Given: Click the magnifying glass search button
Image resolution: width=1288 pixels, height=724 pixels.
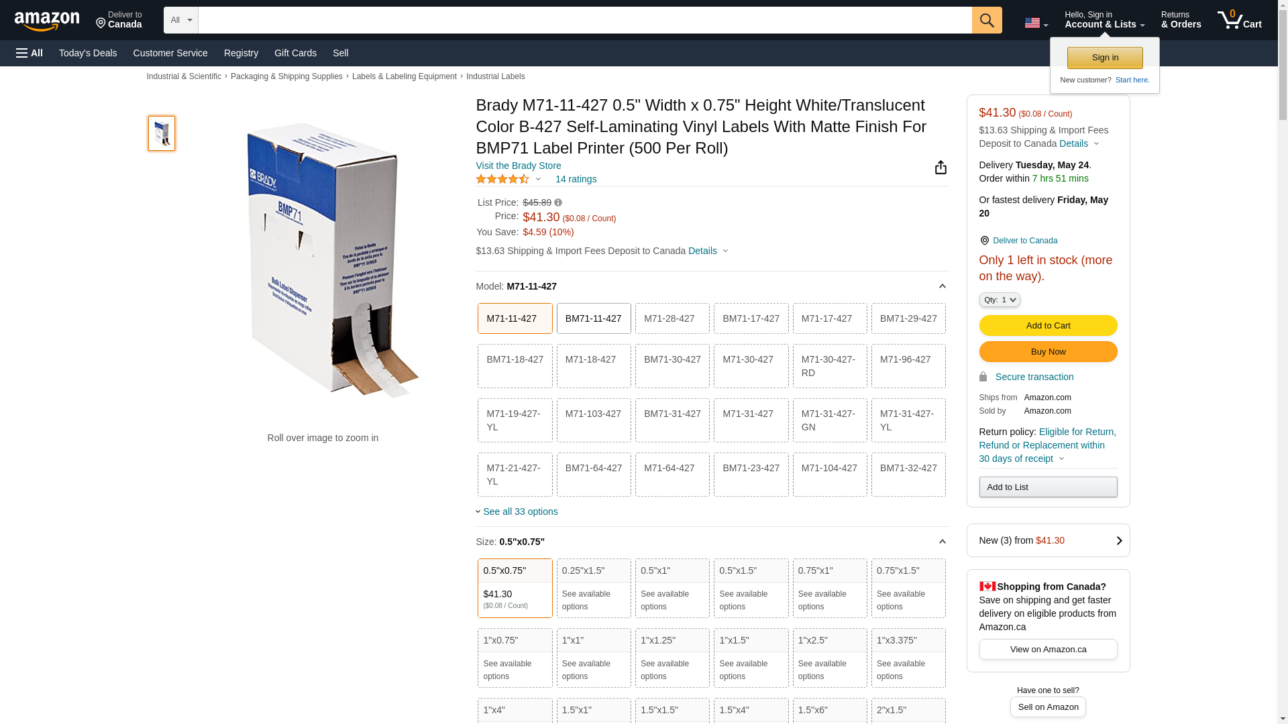Looking at the screenshot, I should coord(987,20).
